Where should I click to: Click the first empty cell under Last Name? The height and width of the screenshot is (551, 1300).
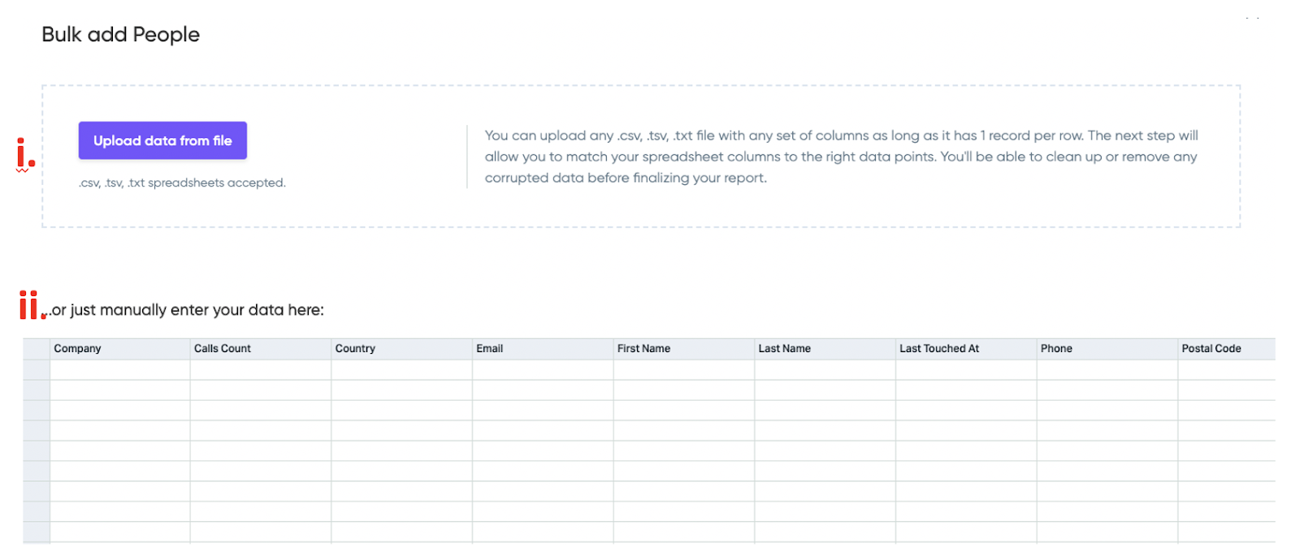click(825, 370)
